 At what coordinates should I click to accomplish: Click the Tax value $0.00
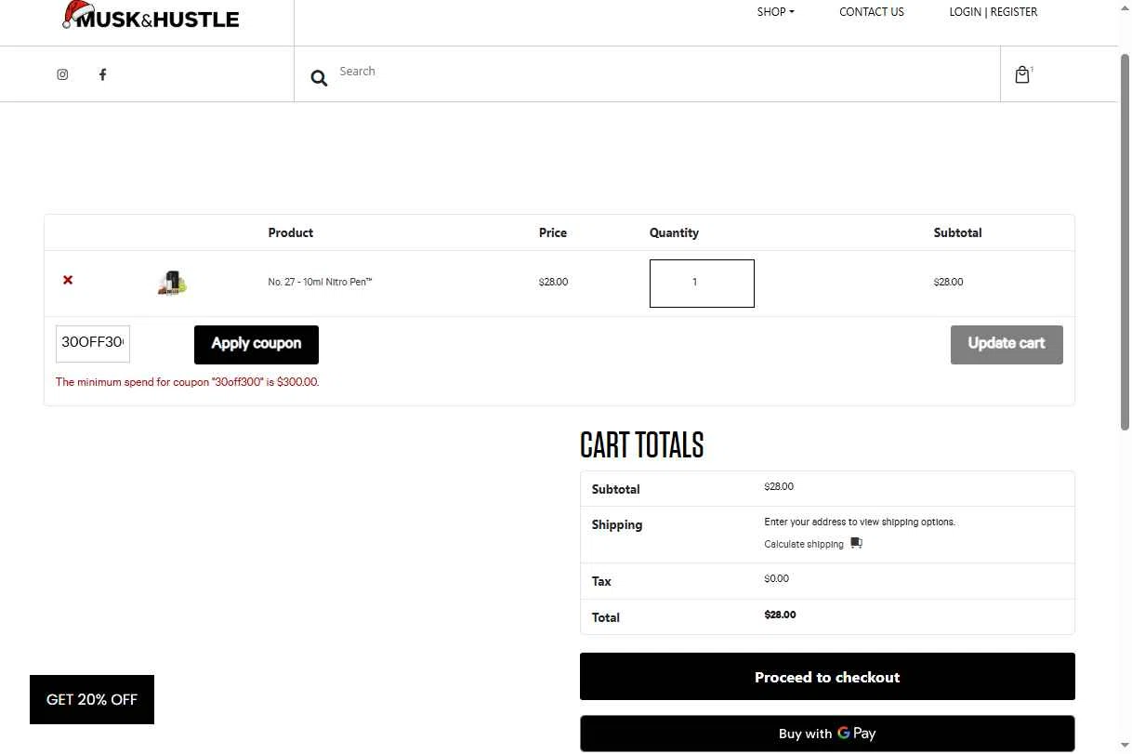click(x=776, y=578)
